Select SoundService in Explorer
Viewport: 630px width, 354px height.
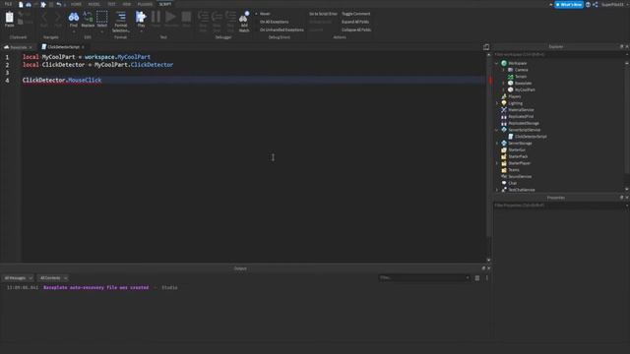[520, 177]
